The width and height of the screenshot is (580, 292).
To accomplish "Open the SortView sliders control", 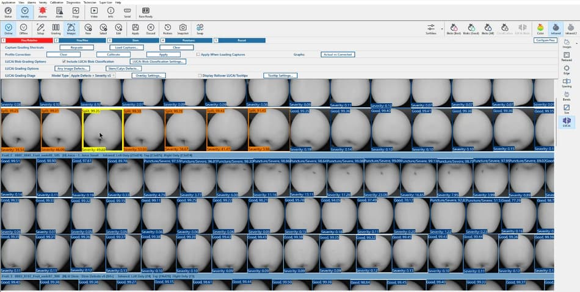I will [431, 29].
